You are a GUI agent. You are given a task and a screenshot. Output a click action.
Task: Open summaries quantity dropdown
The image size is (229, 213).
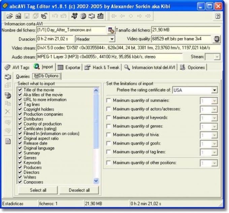point(214,101)
